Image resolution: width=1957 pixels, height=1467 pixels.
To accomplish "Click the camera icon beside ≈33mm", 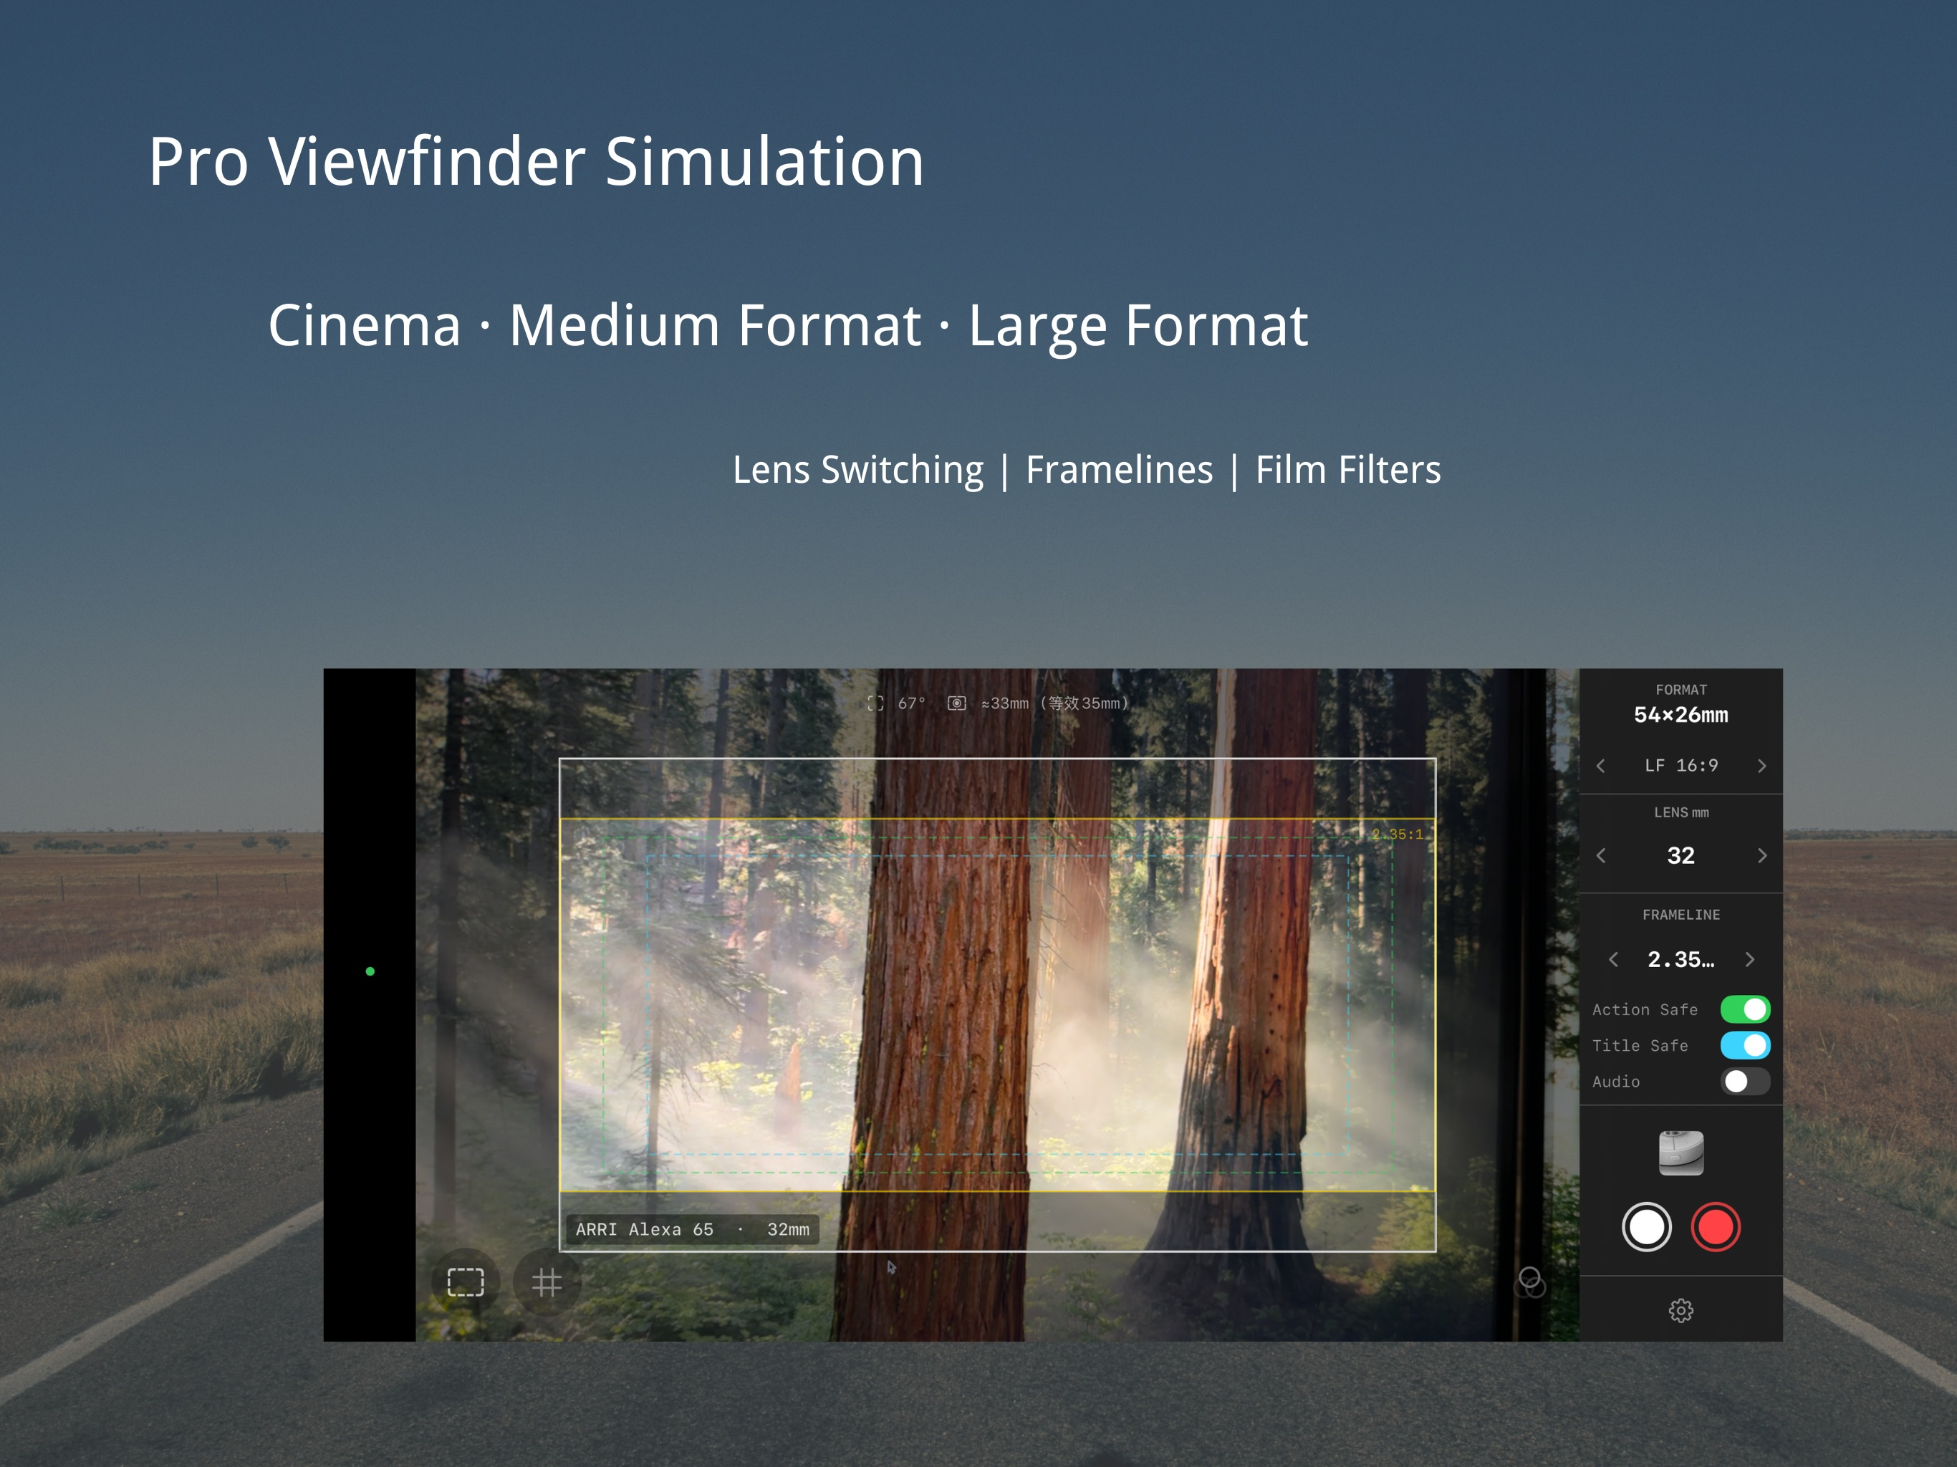I will click(x=956, y=703).
